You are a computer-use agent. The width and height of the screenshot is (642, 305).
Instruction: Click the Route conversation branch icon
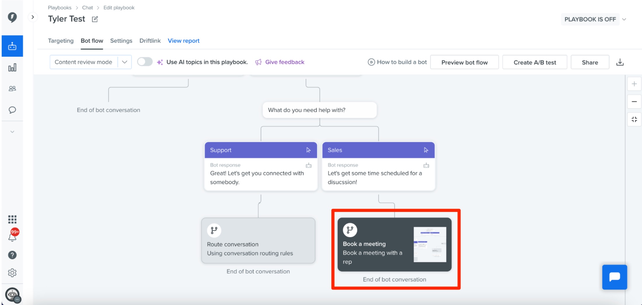pos(214,231)
